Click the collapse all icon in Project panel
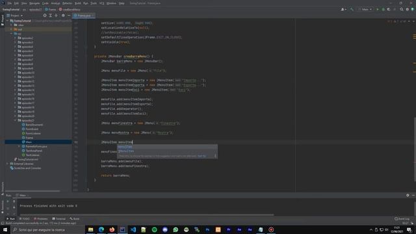Image resolution: width=416 pixels, height=234 pixels. click(x=56, y=16)
